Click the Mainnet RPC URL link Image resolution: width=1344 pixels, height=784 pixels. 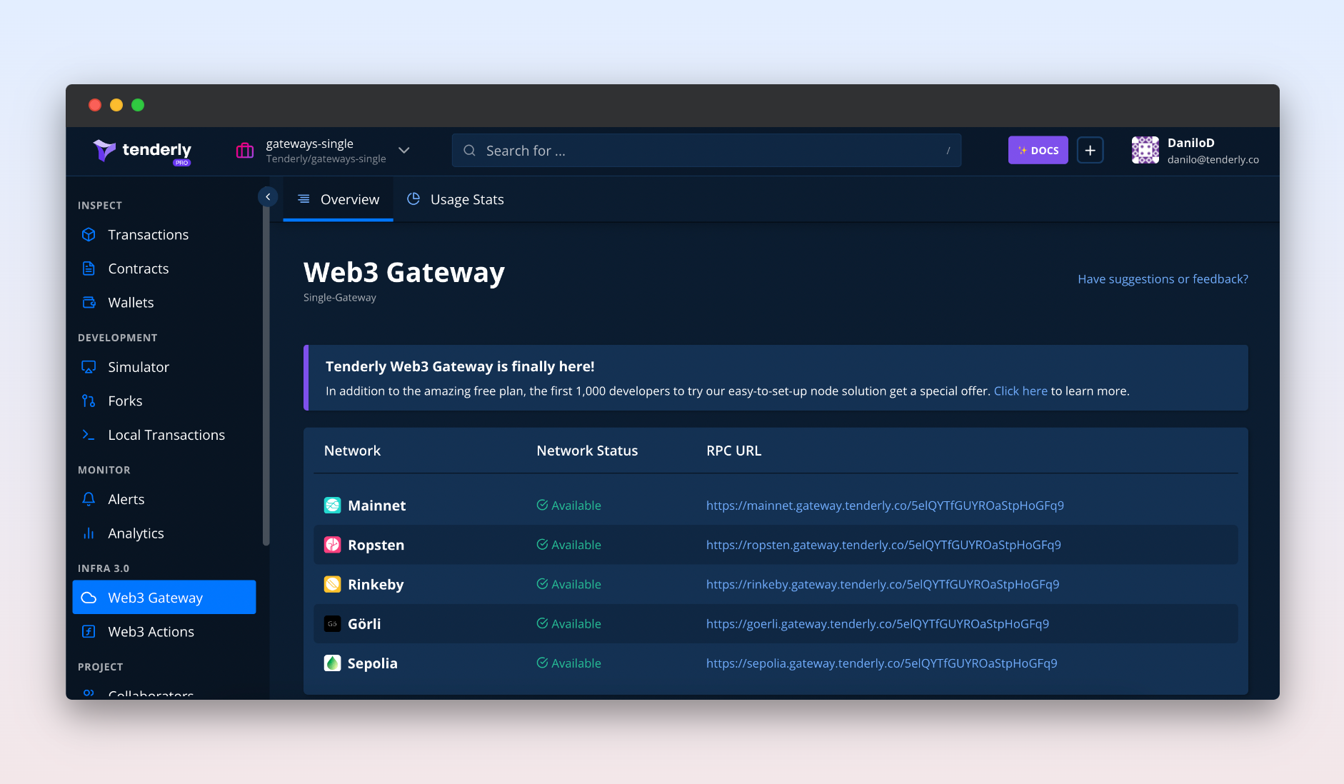click(884, 506)
